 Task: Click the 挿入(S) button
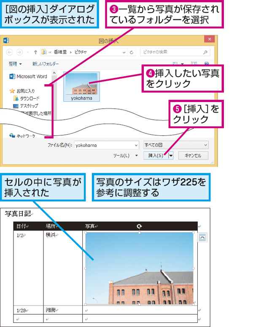point(156,155)
